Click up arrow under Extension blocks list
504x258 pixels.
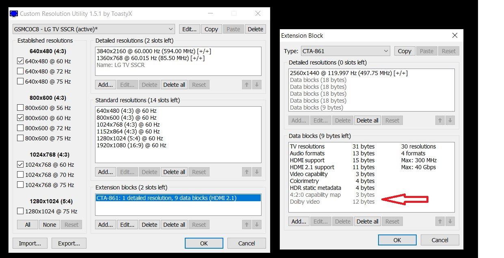click(247, 225)
